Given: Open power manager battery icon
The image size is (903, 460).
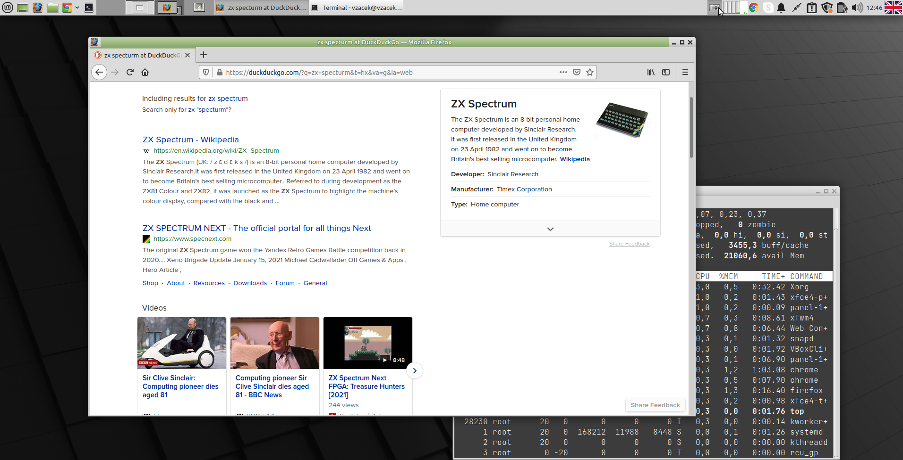Looking at the screenshot, I should 842,8.
